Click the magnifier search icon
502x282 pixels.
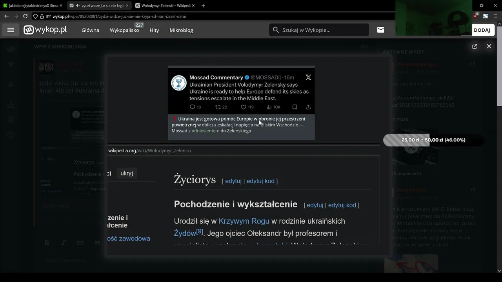(276, 30)
